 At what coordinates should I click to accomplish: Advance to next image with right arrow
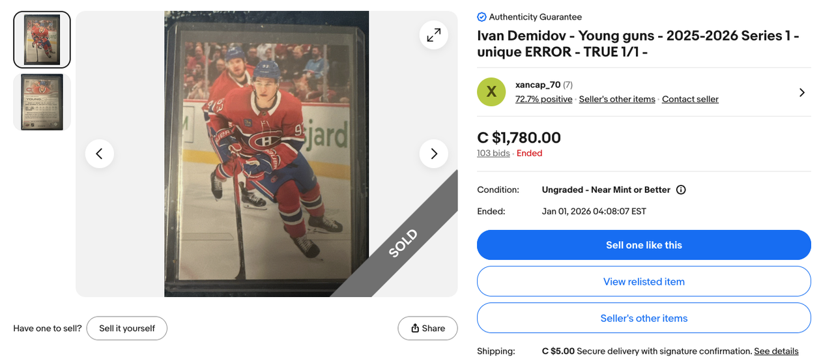pos(433,154)
